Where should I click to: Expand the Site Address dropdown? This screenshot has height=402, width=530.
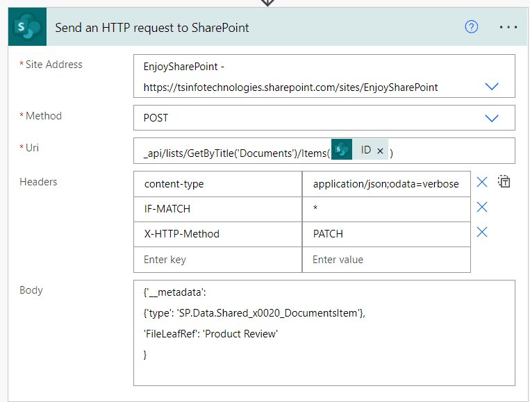[492, 87]
